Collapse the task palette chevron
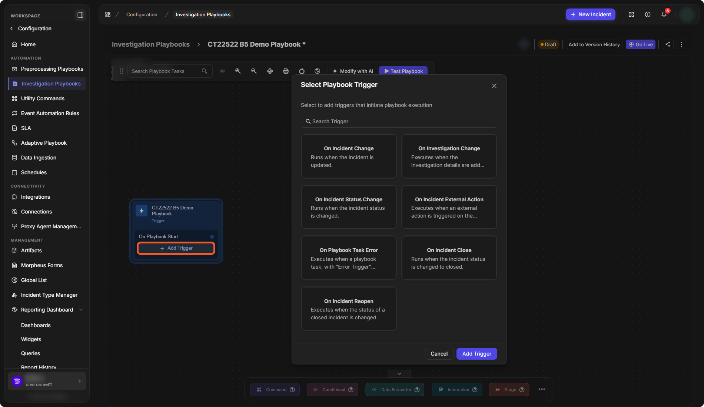 (399, 374)
